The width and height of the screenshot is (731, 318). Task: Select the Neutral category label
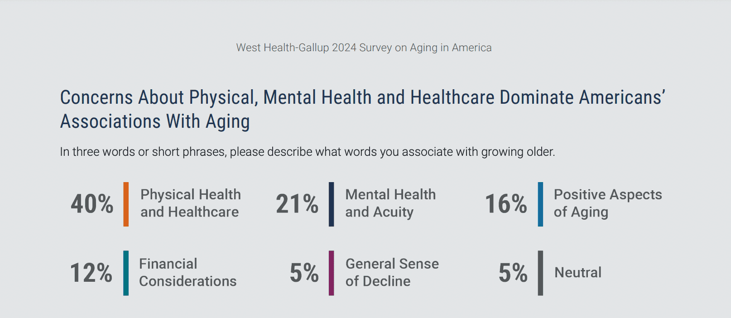click(578, 273)
